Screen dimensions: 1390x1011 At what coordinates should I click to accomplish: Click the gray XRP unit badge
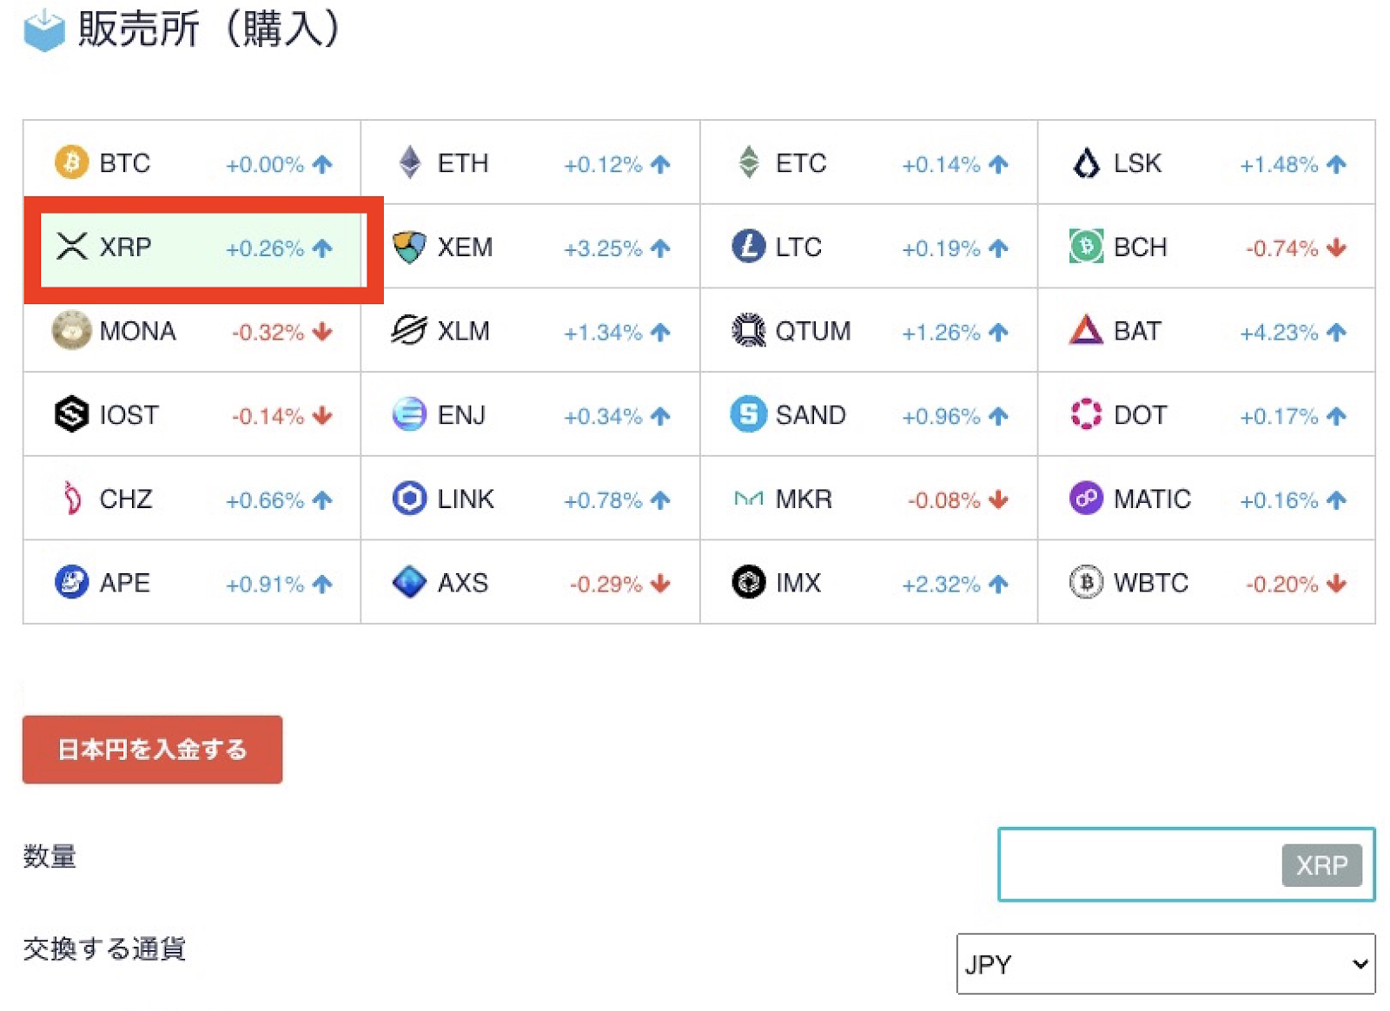1321,865
